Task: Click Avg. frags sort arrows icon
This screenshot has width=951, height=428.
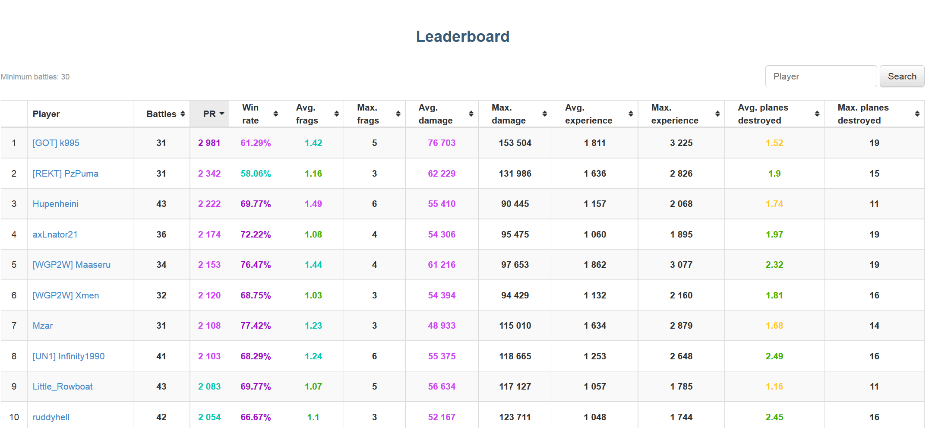Action: (x=337, y=114)
